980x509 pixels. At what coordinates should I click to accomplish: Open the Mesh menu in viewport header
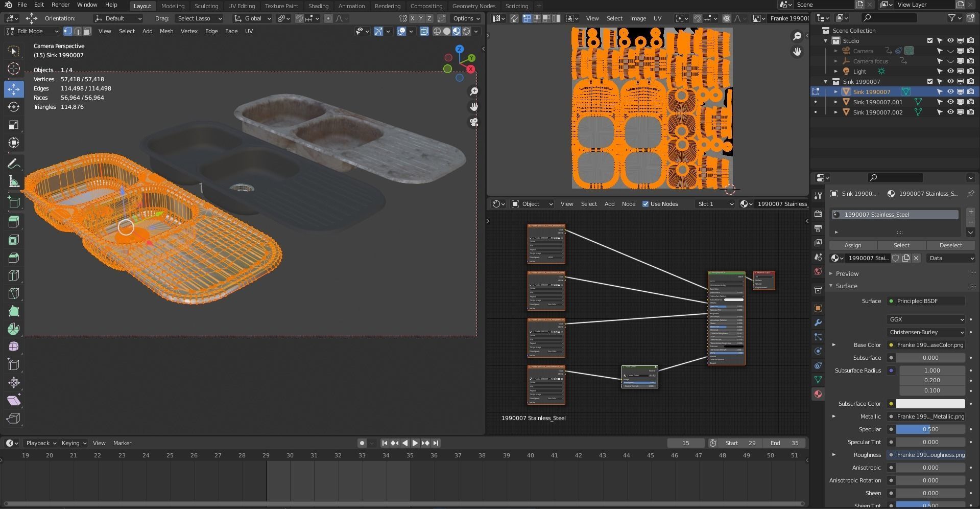pos(166,31)
